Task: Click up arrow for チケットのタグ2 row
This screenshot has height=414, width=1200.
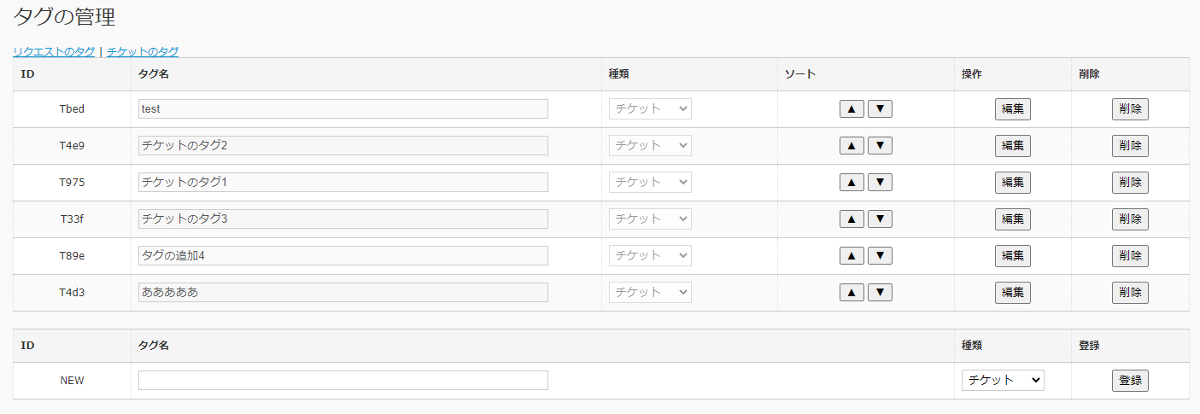Action: click(x=852, y=146)
